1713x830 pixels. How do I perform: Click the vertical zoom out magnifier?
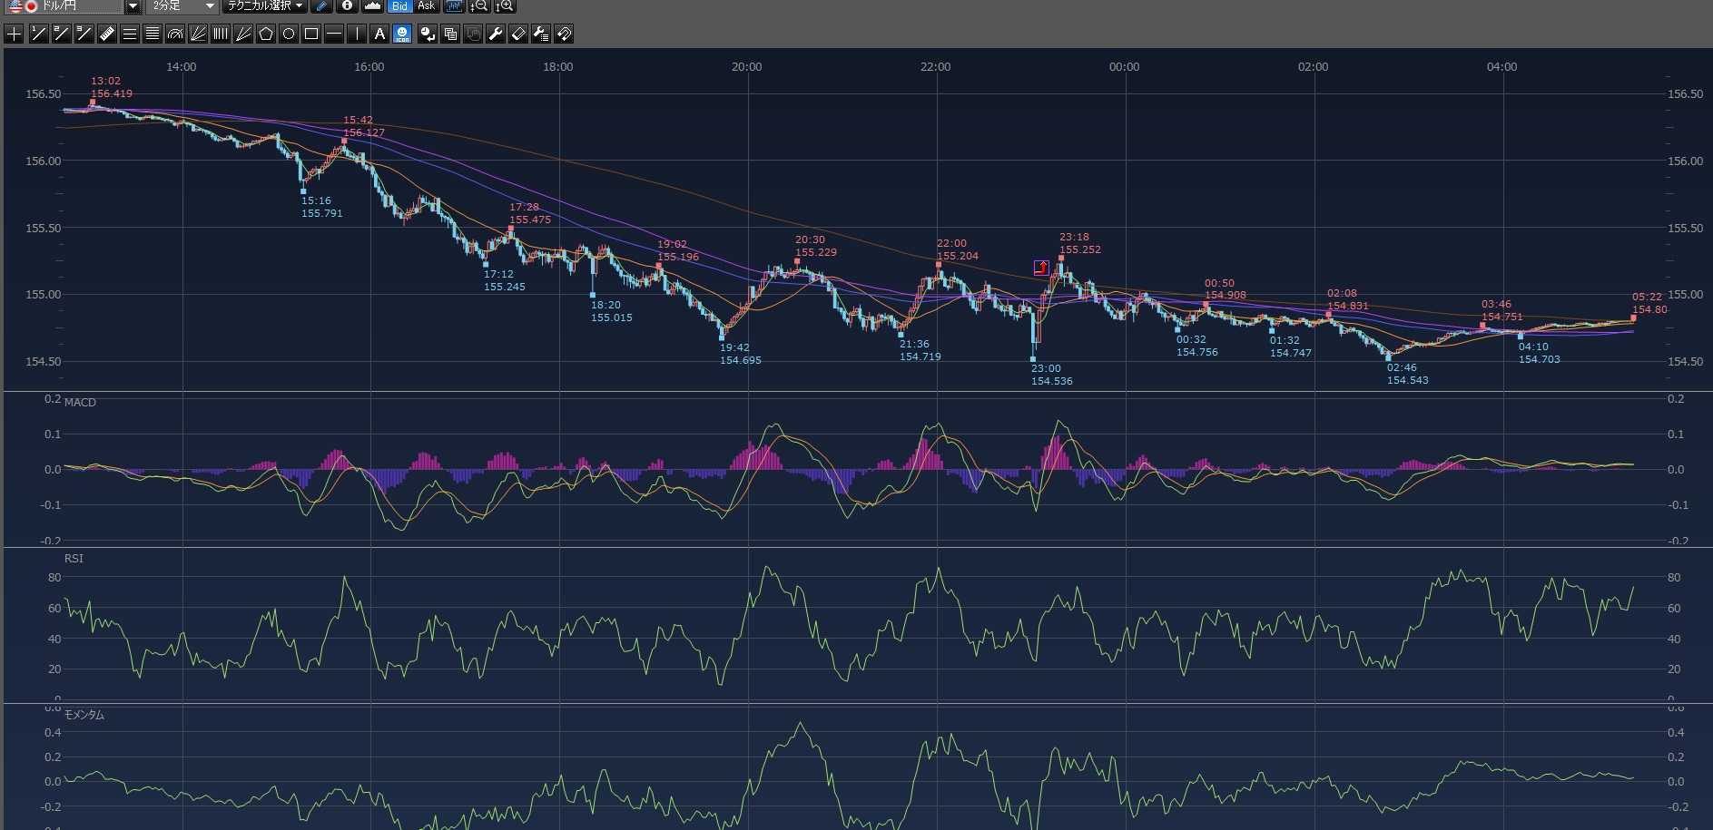pyautogui.click(x=478, y=6)
